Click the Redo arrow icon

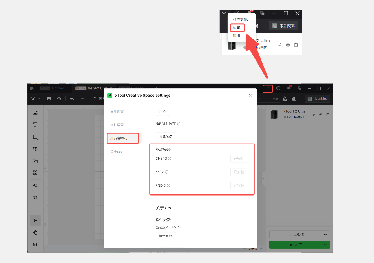click(82, 99)
